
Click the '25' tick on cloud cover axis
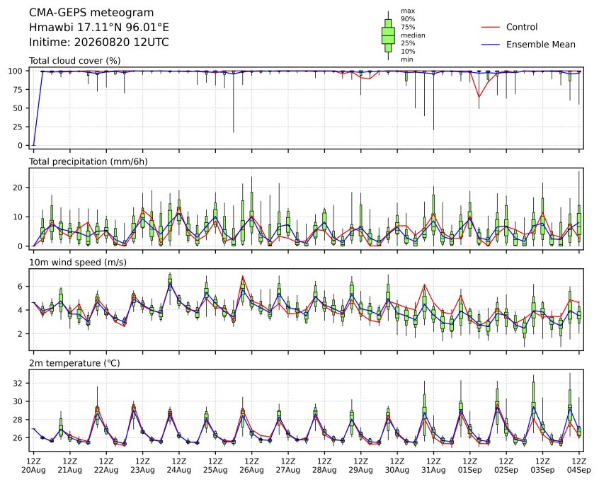18,127
